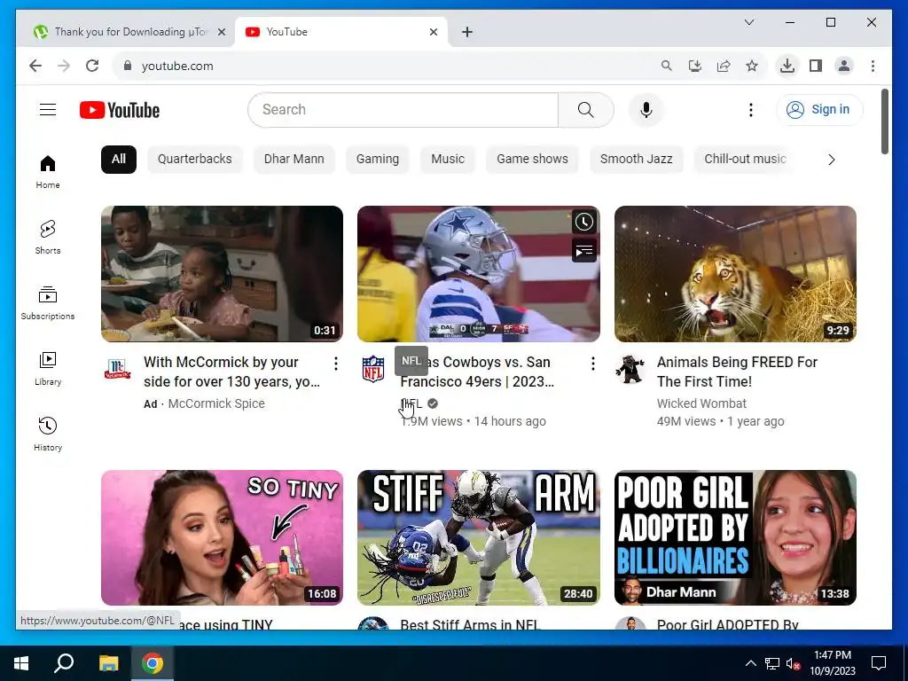Click install app icon in address bar
This screenshot has width=908, height=681.
(x=695, y=66)
